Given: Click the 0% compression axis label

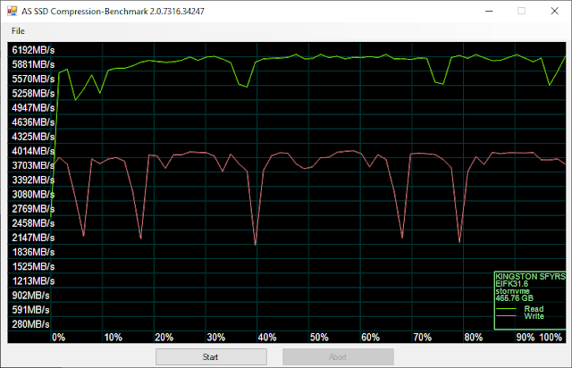Looking at the screenshot, I should point(58,338).
